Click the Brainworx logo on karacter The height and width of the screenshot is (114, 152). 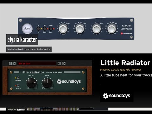click(x=126, y=34)
